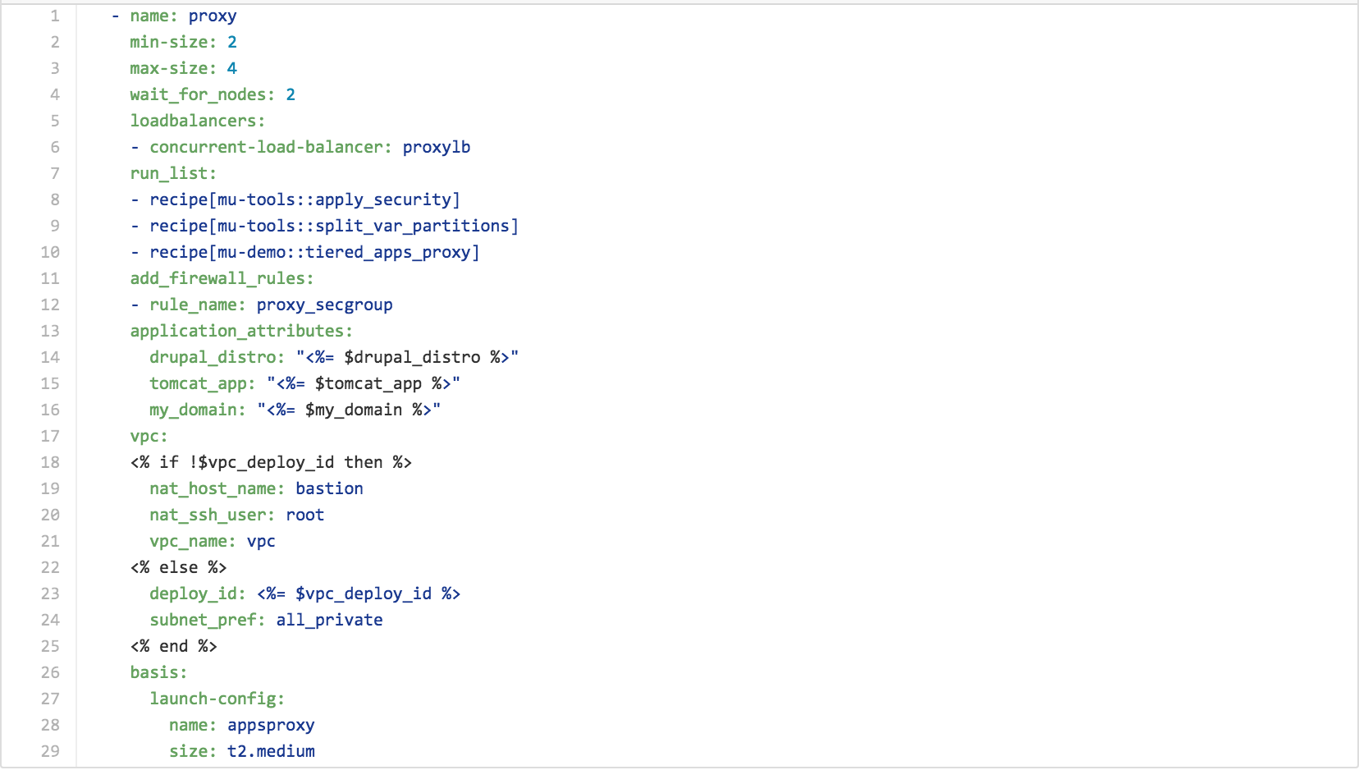The height and width of the screenshot is (770, 1359).
Task: Click the 'application_attributes:' key
Action: click(x=241, y=331)
